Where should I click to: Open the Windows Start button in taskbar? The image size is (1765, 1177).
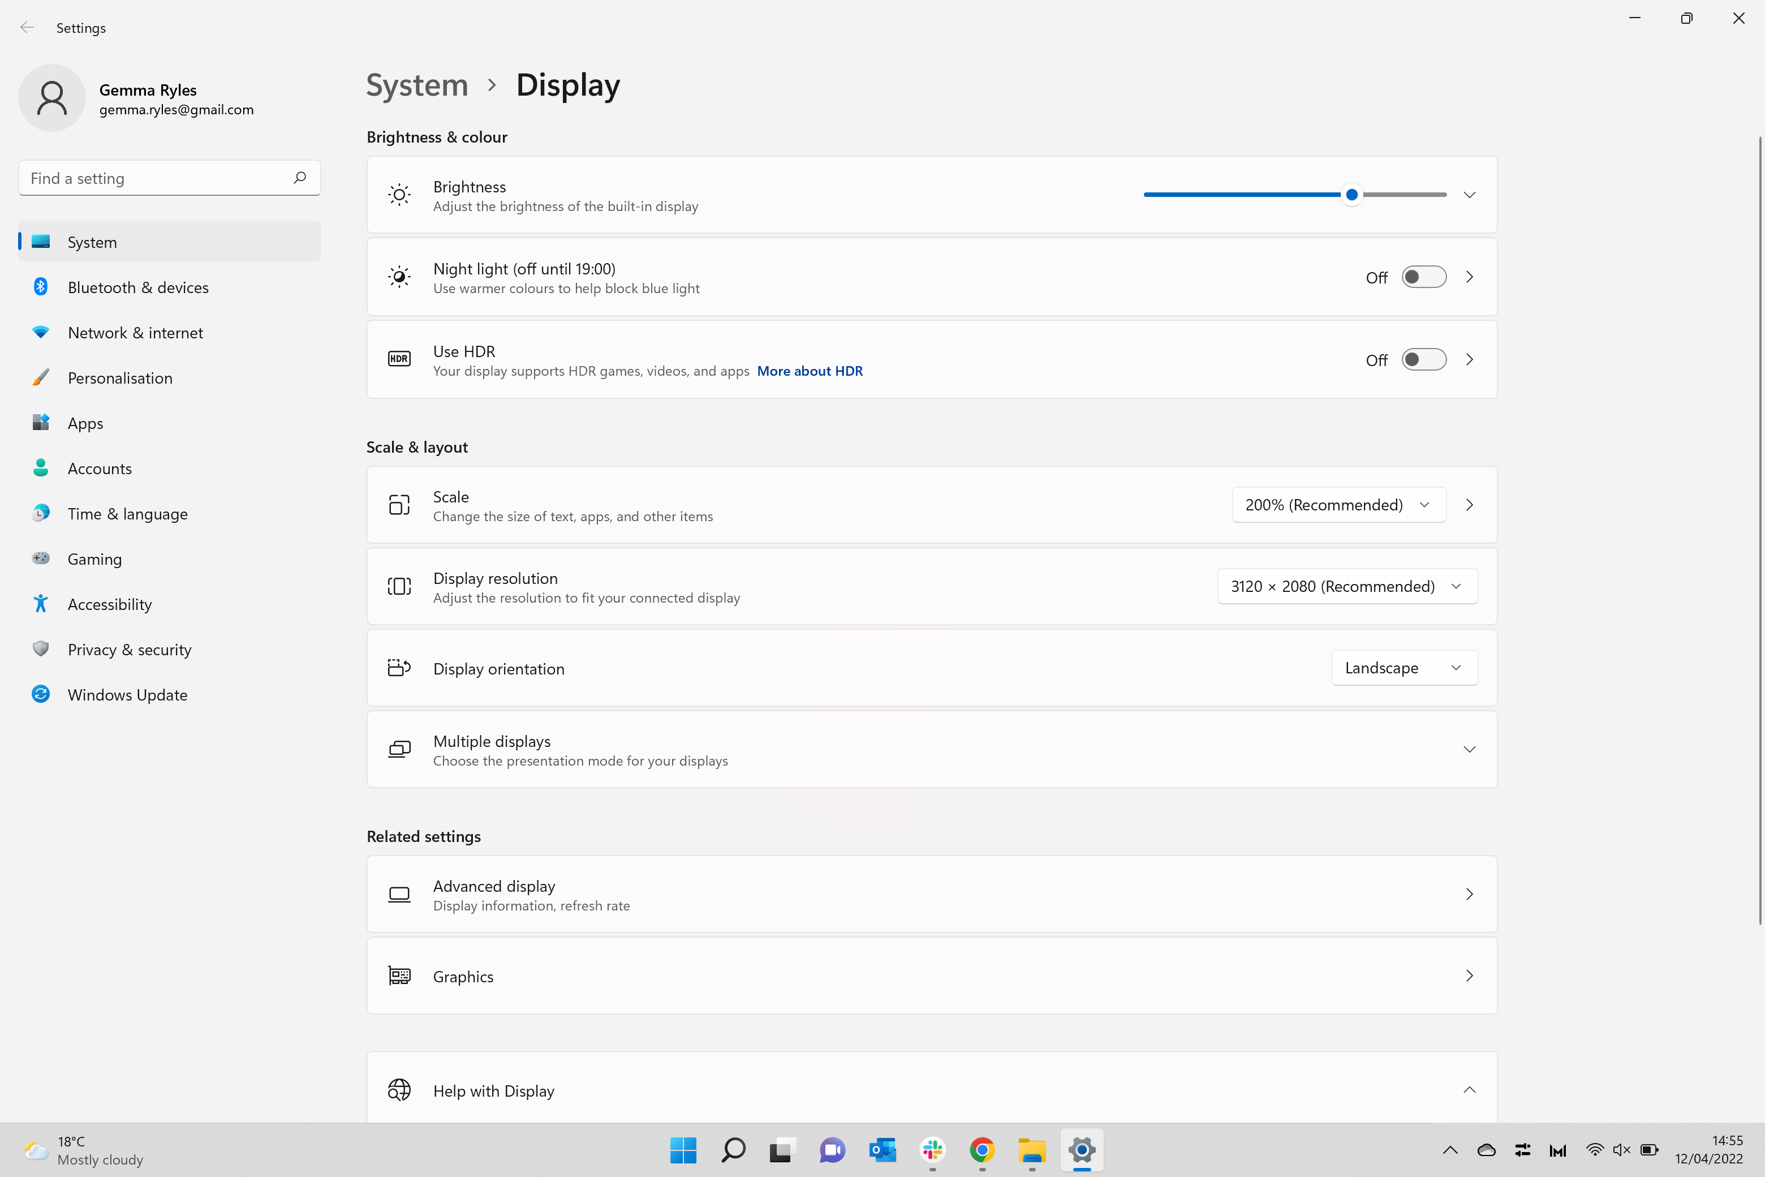[683, 1150]
